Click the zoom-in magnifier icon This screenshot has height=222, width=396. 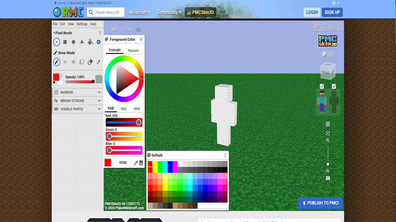[x=328, y=140]
